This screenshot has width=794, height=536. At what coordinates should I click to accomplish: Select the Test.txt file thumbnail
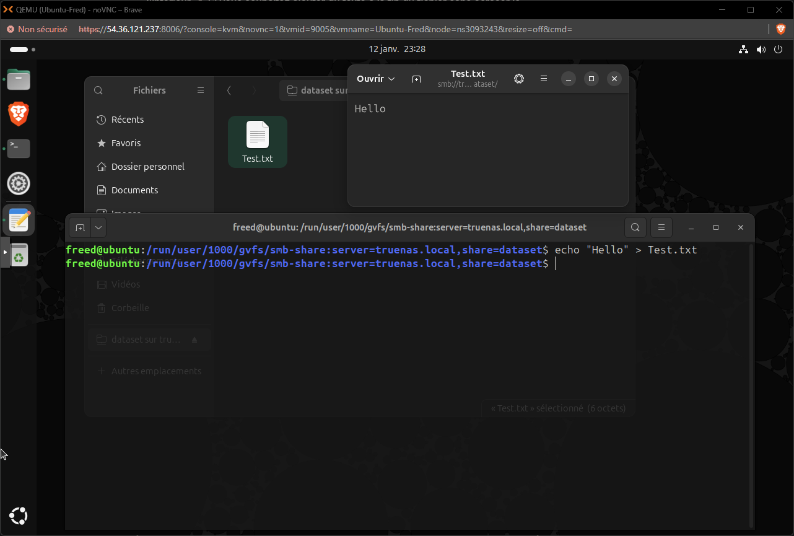coord(258,141)
